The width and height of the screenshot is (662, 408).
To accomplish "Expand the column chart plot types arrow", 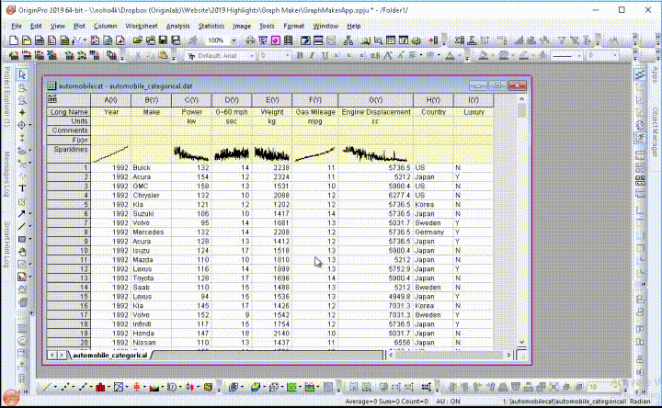I will click(x=108, y=387).
